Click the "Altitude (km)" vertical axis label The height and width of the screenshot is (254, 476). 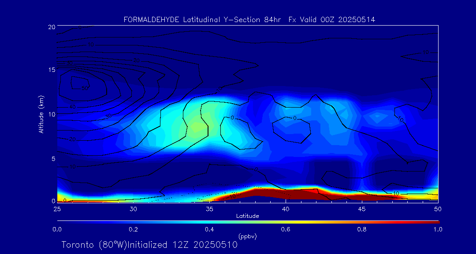[x=41, y=115]
